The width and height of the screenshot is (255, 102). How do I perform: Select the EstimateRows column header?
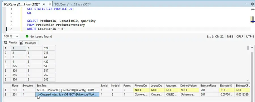coord(209,85)
